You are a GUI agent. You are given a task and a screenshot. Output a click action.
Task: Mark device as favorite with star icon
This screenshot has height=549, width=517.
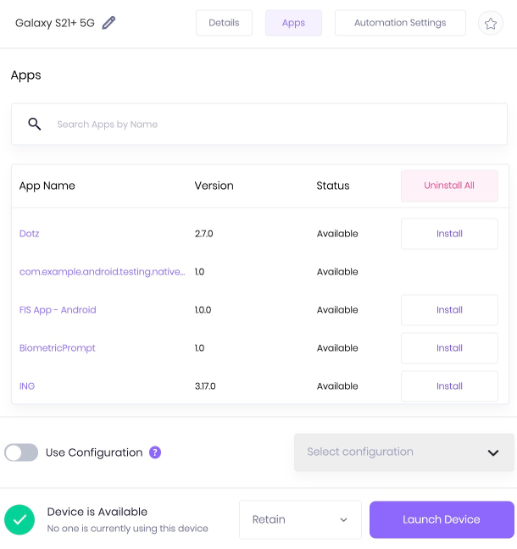click(x=491, y=23)
